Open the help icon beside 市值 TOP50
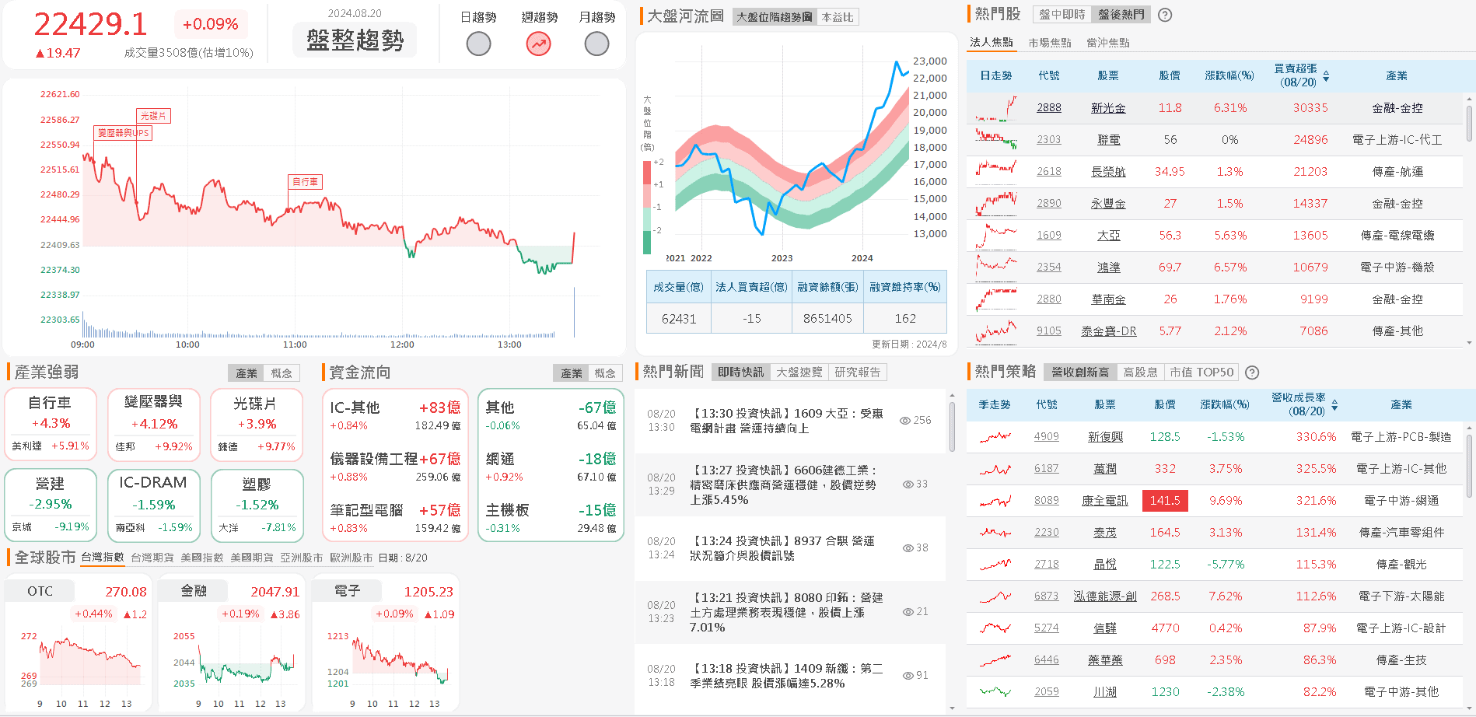 click(1252, 372)
